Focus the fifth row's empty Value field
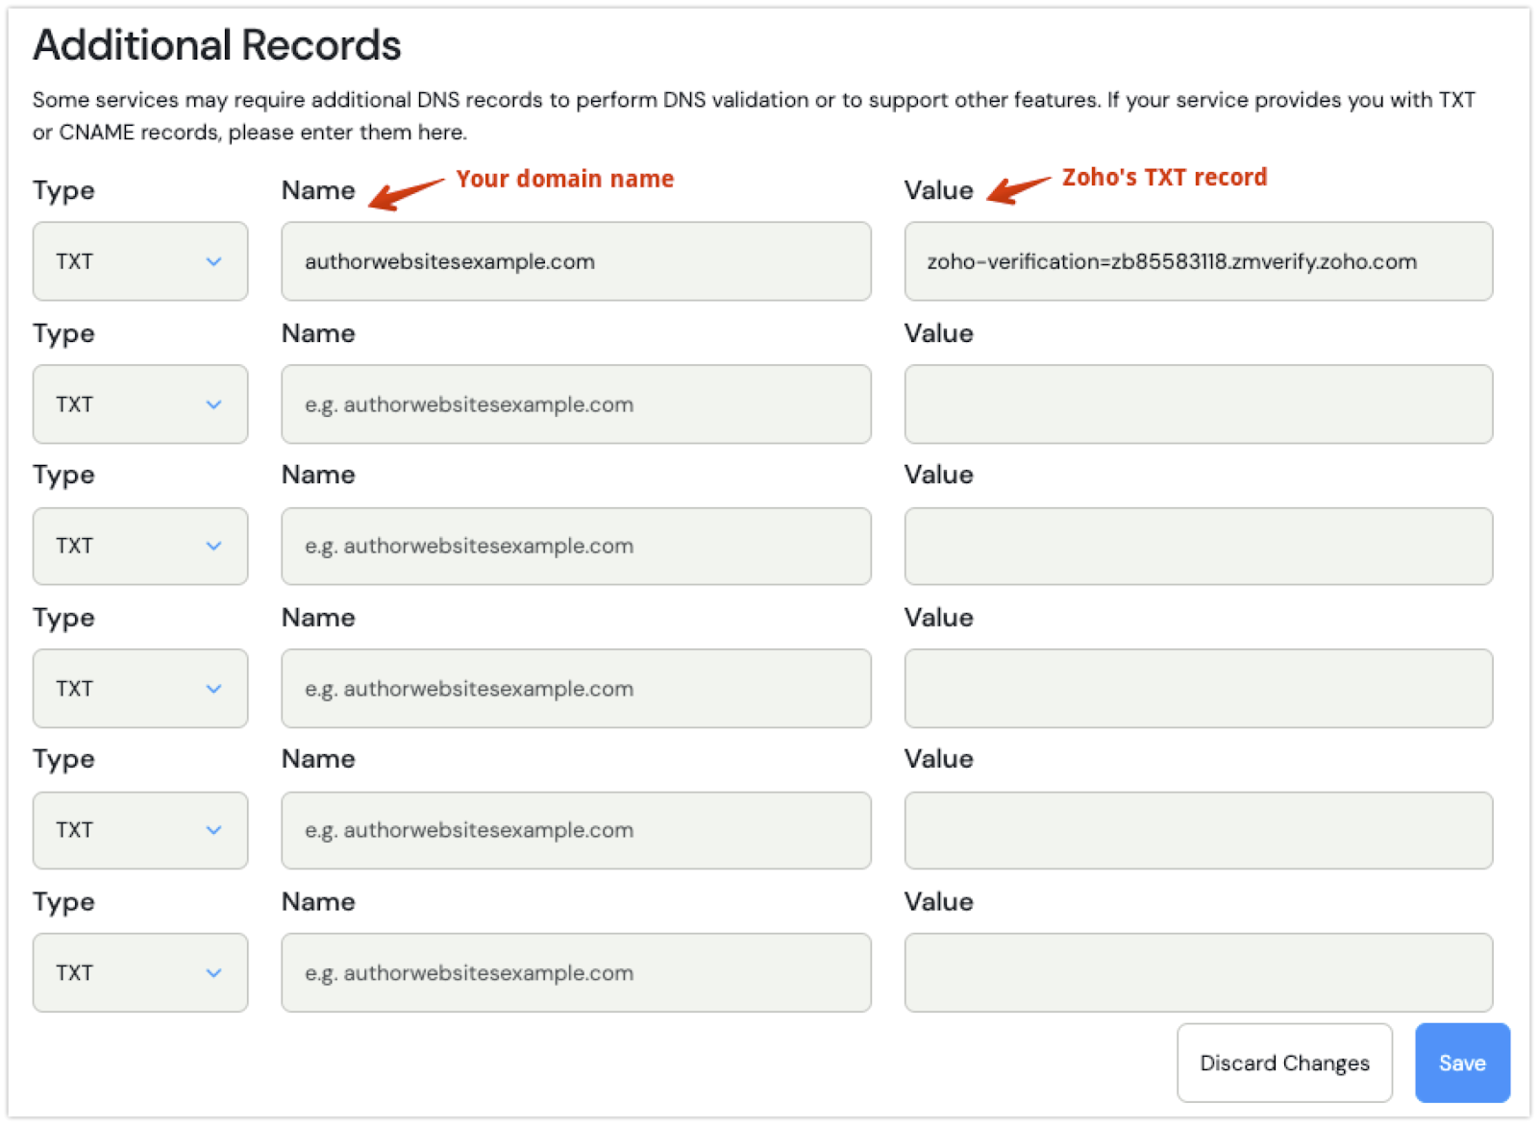This screenshot has height=1125, width=1538. coord(1199,830)
